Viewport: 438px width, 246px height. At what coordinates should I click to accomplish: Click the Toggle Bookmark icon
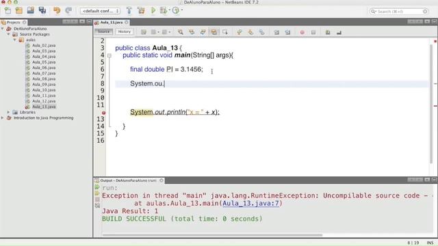261,32
